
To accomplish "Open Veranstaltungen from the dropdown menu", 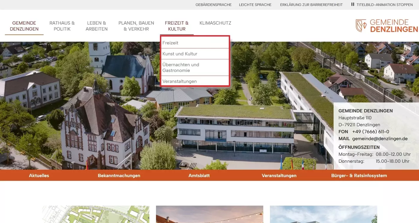I will (x=180, y=81).
